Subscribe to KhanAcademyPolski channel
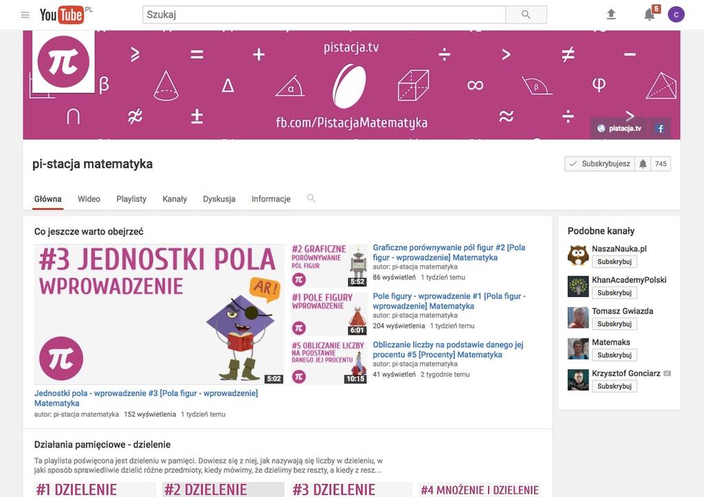This screenshot has height=497, width=704. [614, 293]
